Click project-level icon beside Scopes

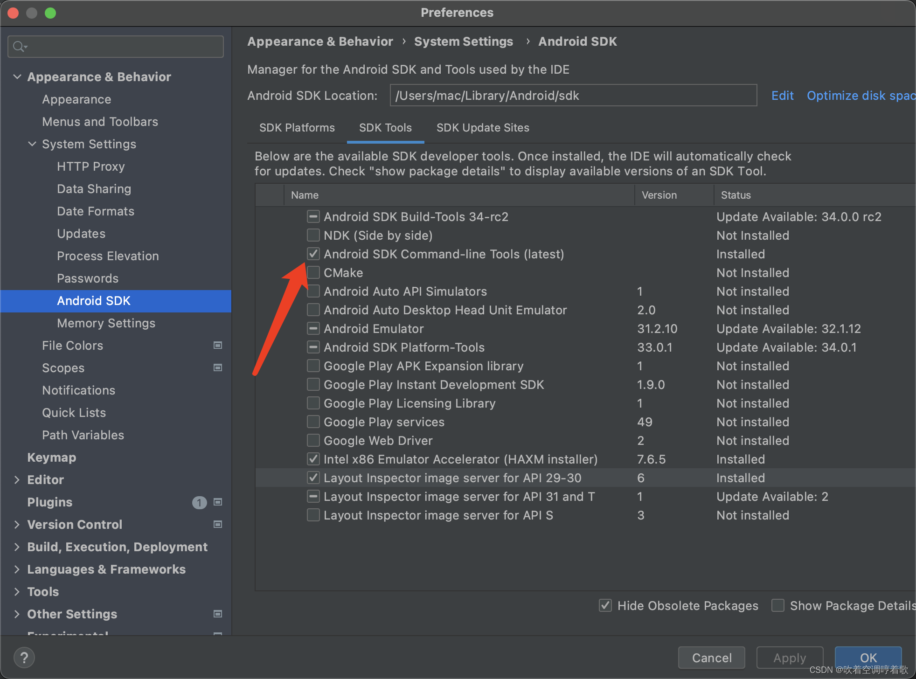click(x=217, y=368)
